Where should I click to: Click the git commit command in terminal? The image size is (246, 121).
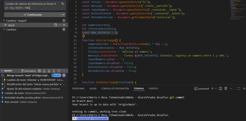click(177, 97)
